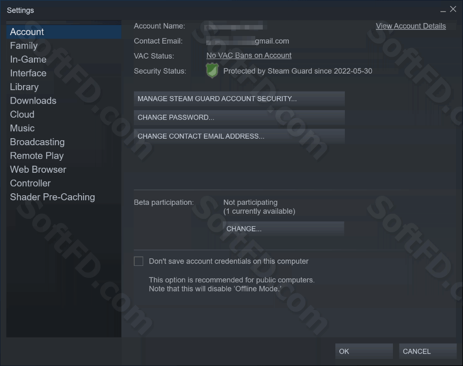This screenshot has width=463, height=366.
Task: Open Remote Play settings
Action: (64, 156)
